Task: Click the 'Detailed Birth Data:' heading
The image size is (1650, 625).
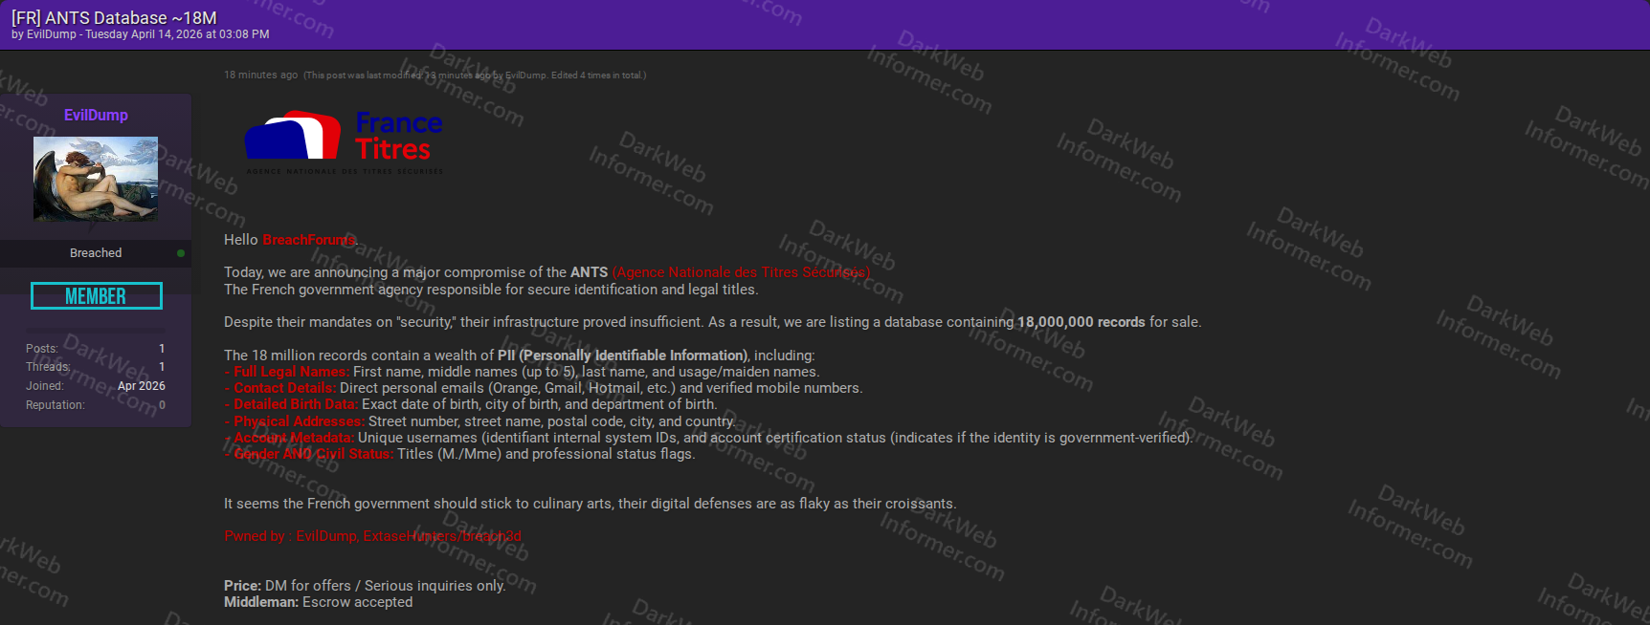Action: click(x=291, y=404)
